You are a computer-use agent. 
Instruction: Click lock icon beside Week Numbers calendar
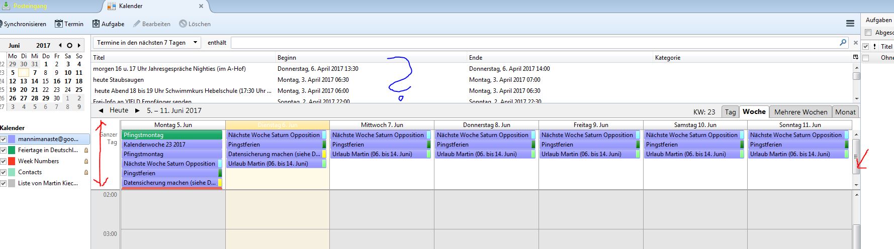click(86, 161)
